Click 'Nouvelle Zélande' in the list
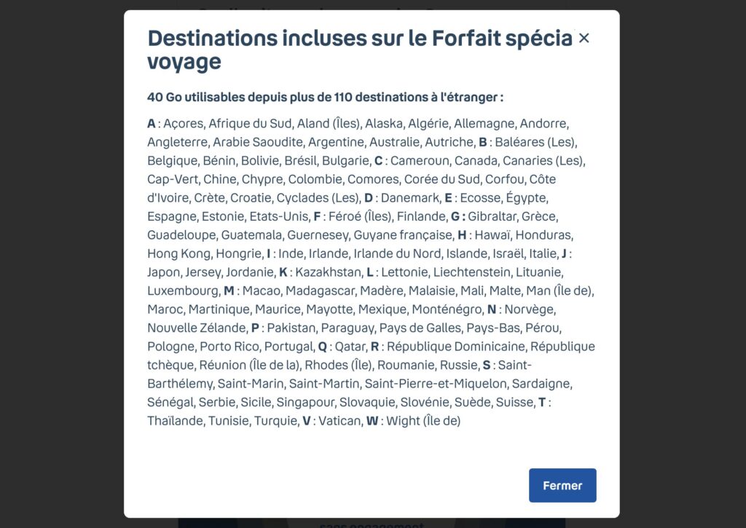Image resolution: width=746 pixels, height=528 pixels. click(x=197, y=328)
